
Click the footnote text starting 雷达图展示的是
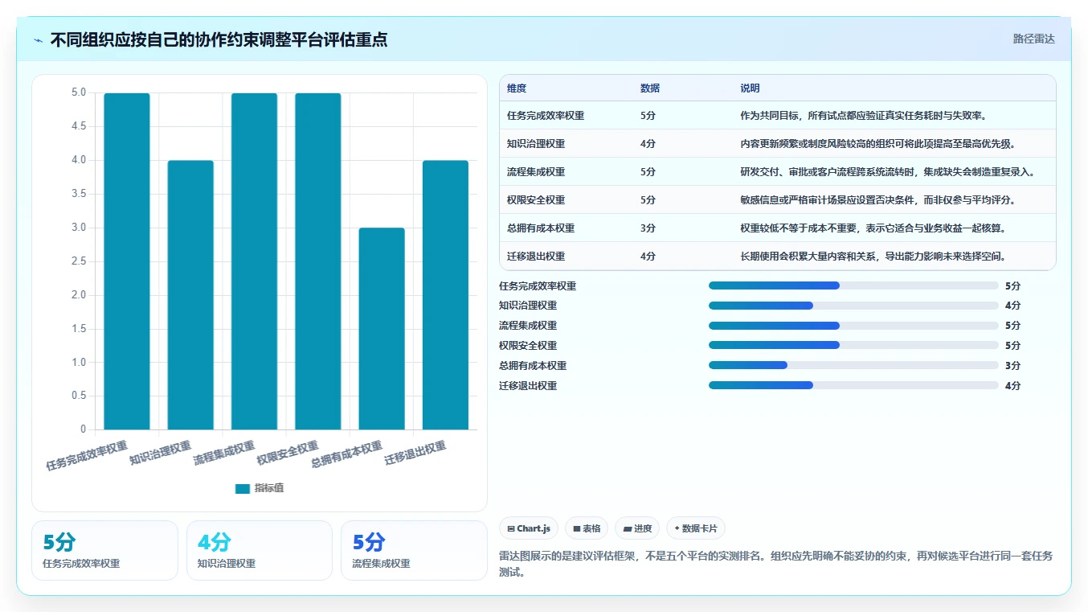pyautogui.click(x=775, y=565)
